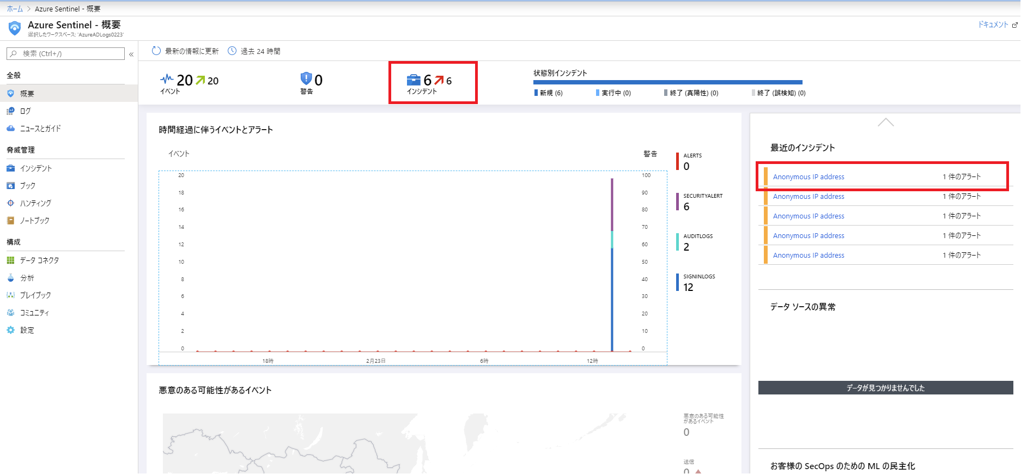Open the コミュニティ icon
Viewport: 1021px width, 474px height.
coord(10,313)
